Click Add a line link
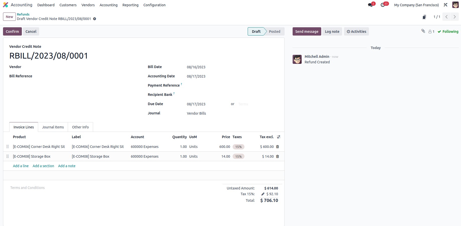 point(21,166)
